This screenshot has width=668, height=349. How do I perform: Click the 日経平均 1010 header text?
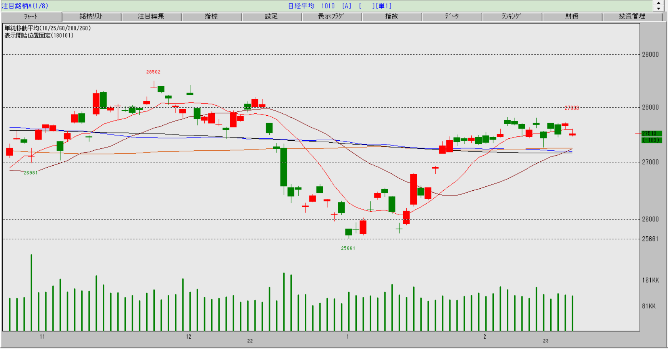coord(311,6)
